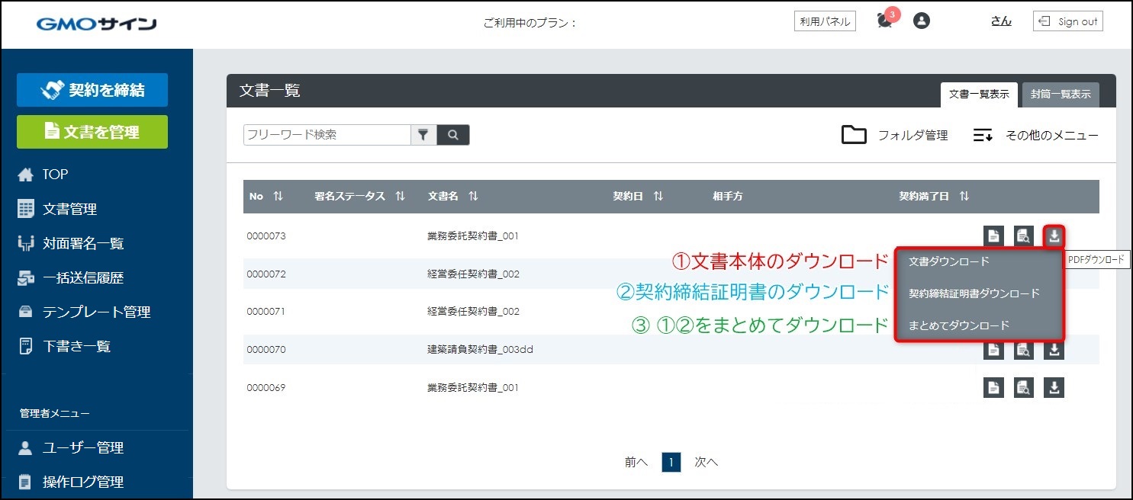Open the filter funnel icon
Screen dimensions: 1133x500
point(423,135)
